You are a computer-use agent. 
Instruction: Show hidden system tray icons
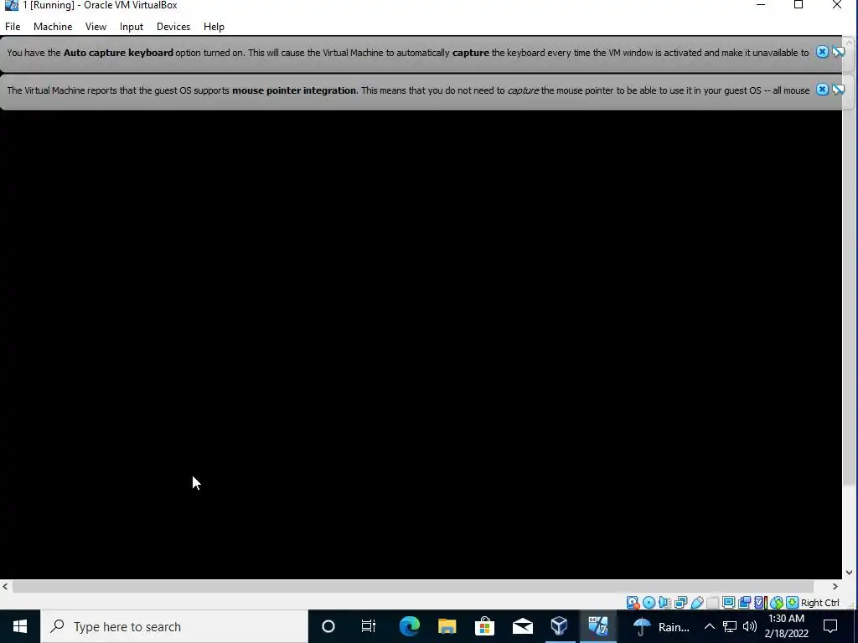(x=709, y=626)
